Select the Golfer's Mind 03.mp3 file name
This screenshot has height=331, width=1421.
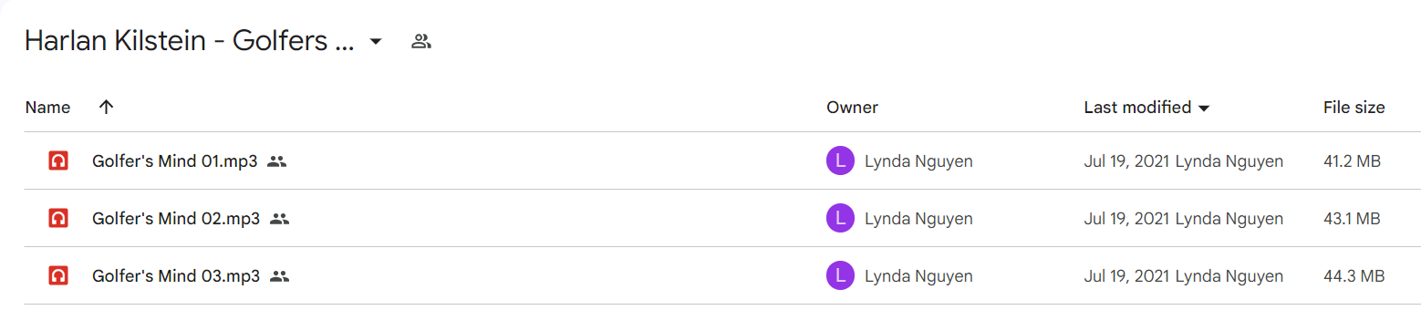176,275
